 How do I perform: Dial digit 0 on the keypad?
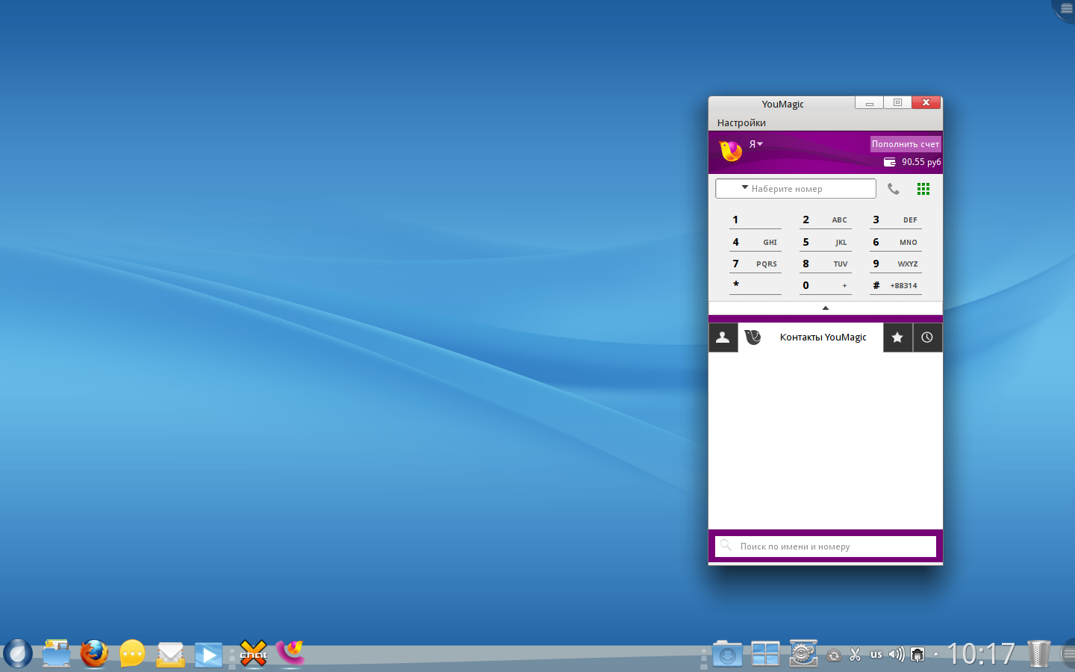[826, 285]
